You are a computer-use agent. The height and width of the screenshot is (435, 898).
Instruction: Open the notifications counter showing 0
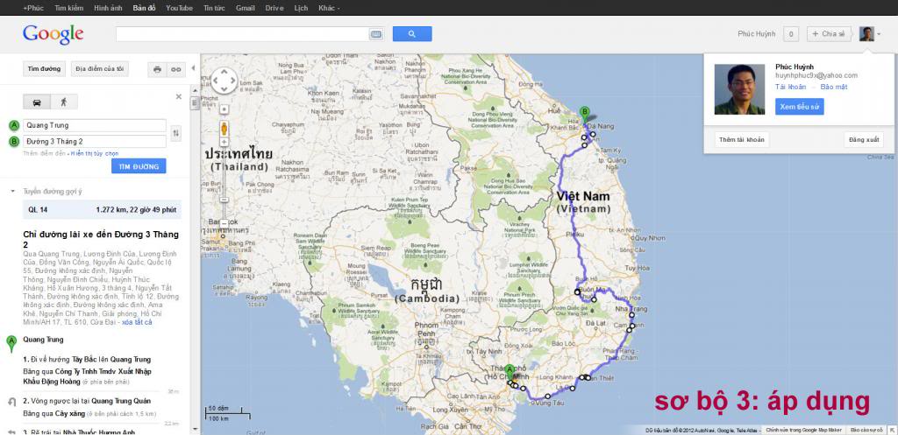click(791, 34)
